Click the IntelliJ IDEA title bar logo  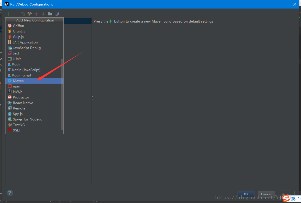[7, 4]
